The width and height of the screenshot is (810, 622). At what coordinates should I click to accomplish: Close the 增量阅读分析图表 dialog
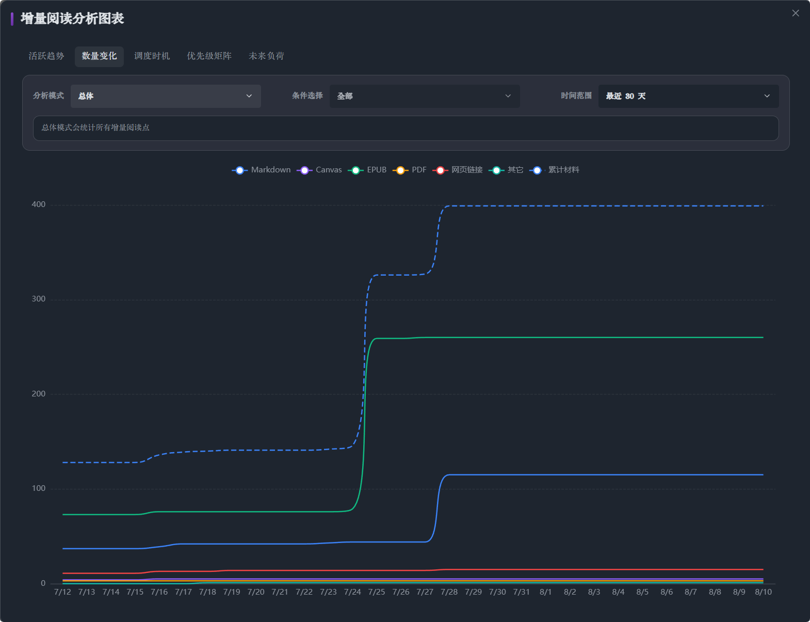(796, 13)
